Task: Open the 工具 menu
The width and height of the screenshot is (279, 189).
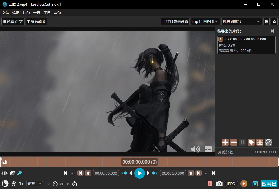Action: click(47, 13)
